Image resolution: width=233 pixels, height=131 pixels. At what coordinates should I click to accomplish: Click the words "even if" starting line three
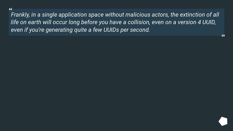(19, 30)
